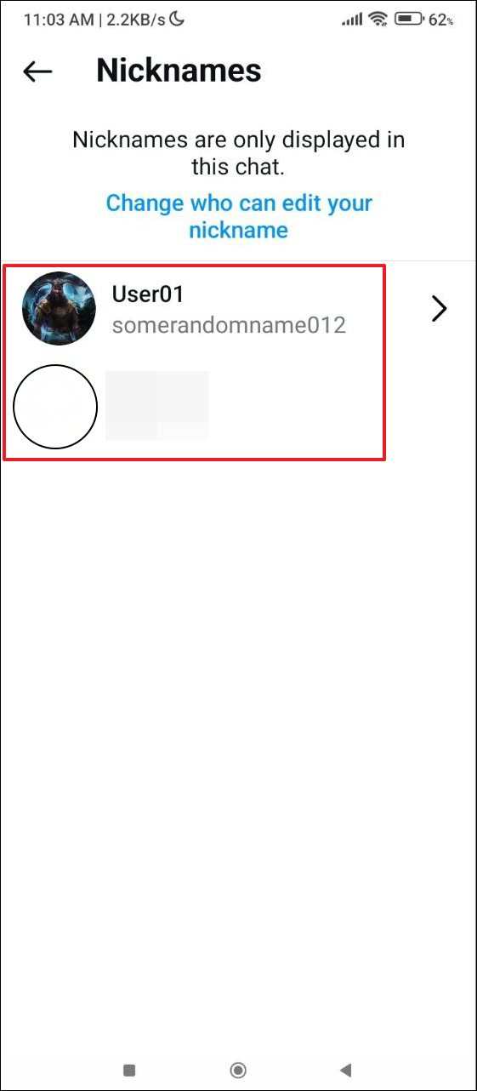Tap the battery indicator icon
Screen dimensions: 477x1091
click(409, 20)
